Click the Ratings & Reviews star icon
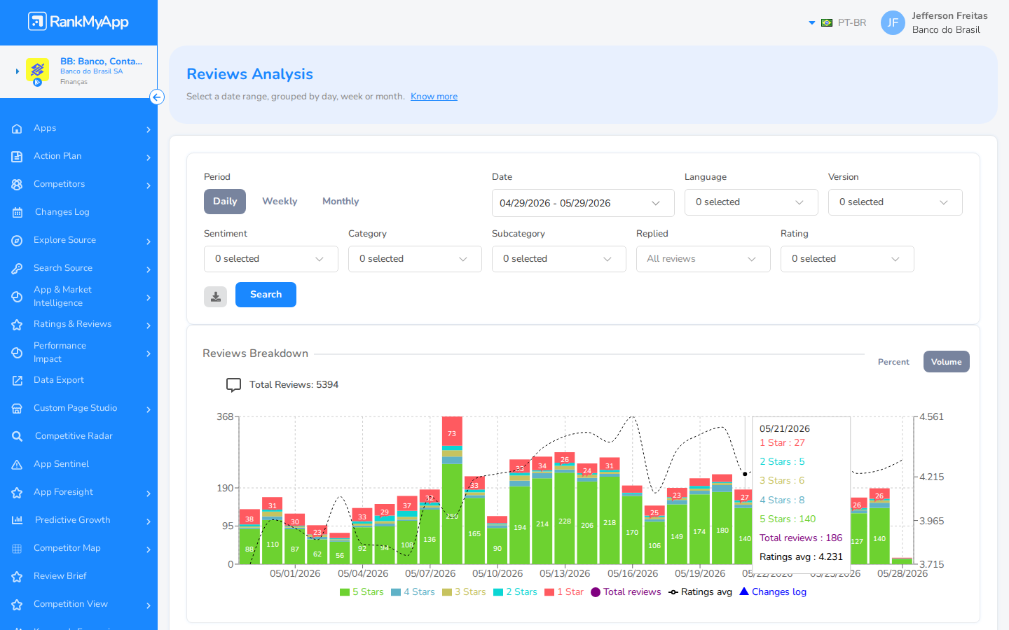The width and height of the screenshot is (1009, 630). tap(17, 325)
